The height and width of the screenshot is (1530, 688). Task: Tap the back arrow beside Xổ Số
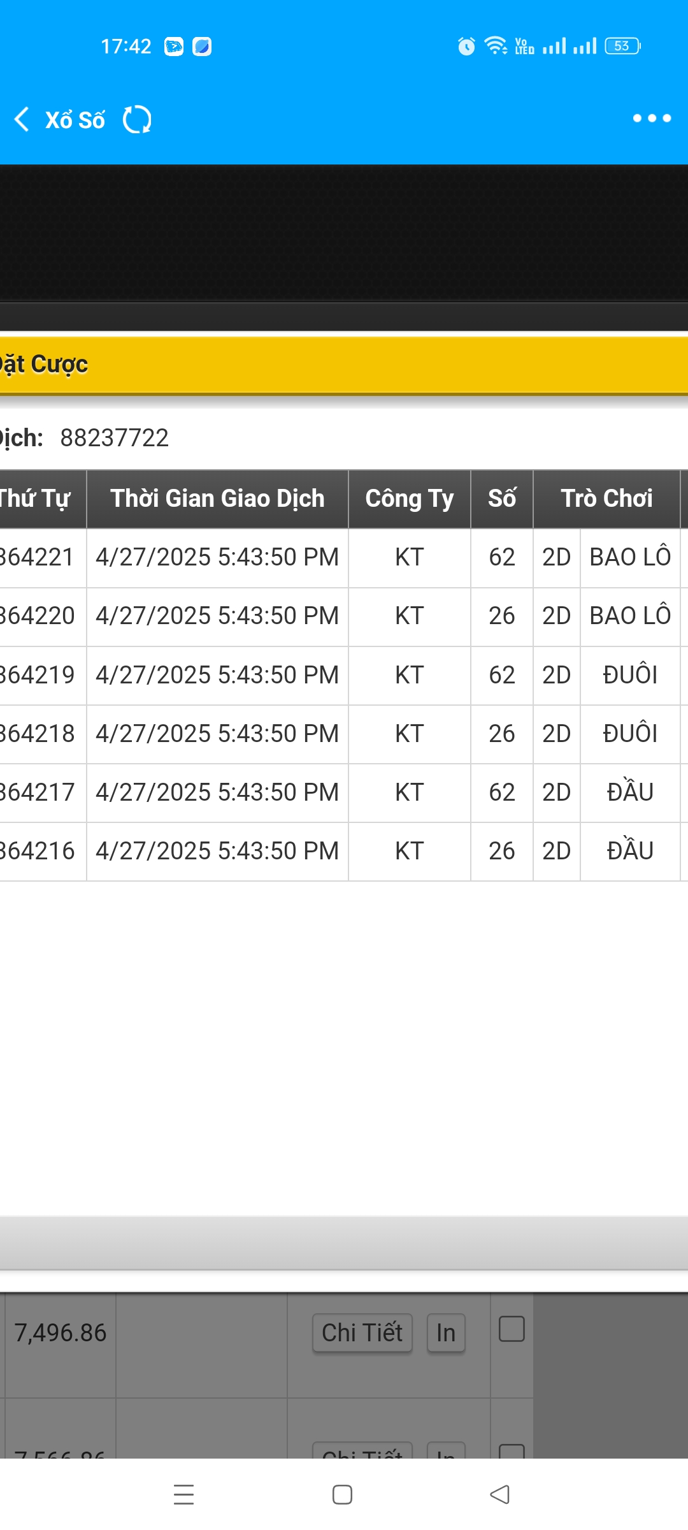click(x=22, y=119)
